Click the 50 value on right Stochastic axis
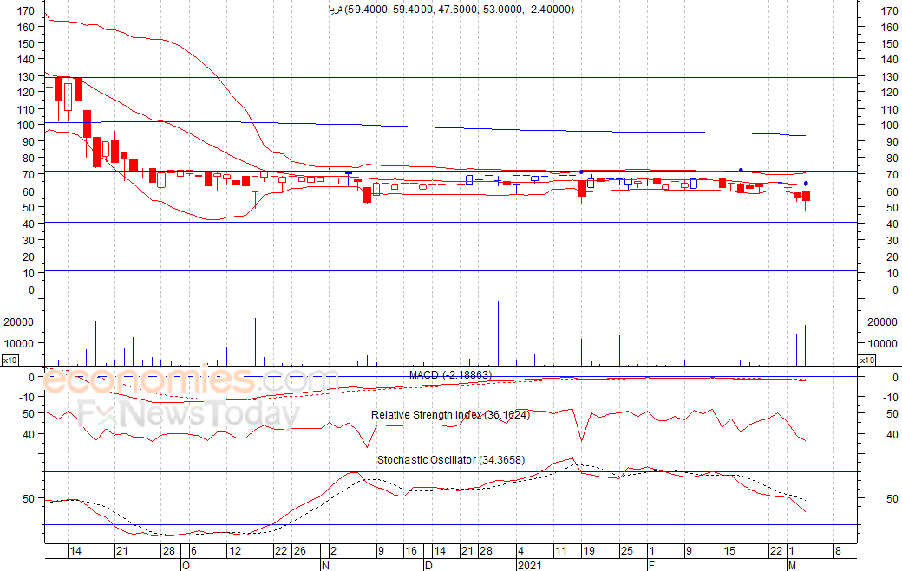 click(x=892, y=498)
